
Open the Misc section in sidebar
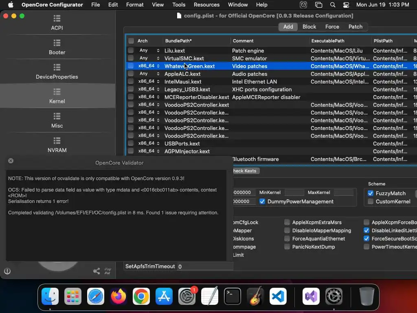point(57,120)
